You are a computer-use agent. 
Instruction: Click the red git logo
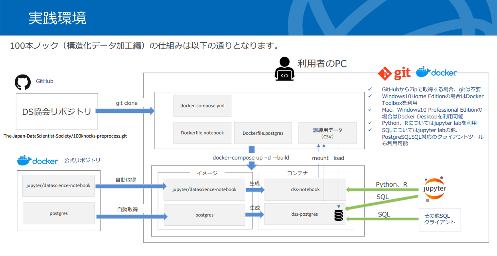394,73
